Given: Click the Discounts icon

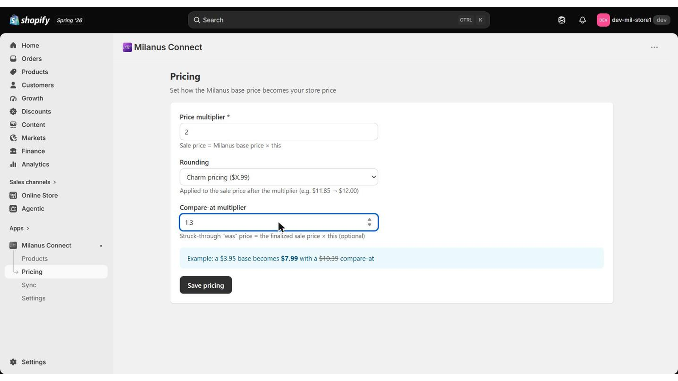Looking at the screenshot, I should point(13,111).
